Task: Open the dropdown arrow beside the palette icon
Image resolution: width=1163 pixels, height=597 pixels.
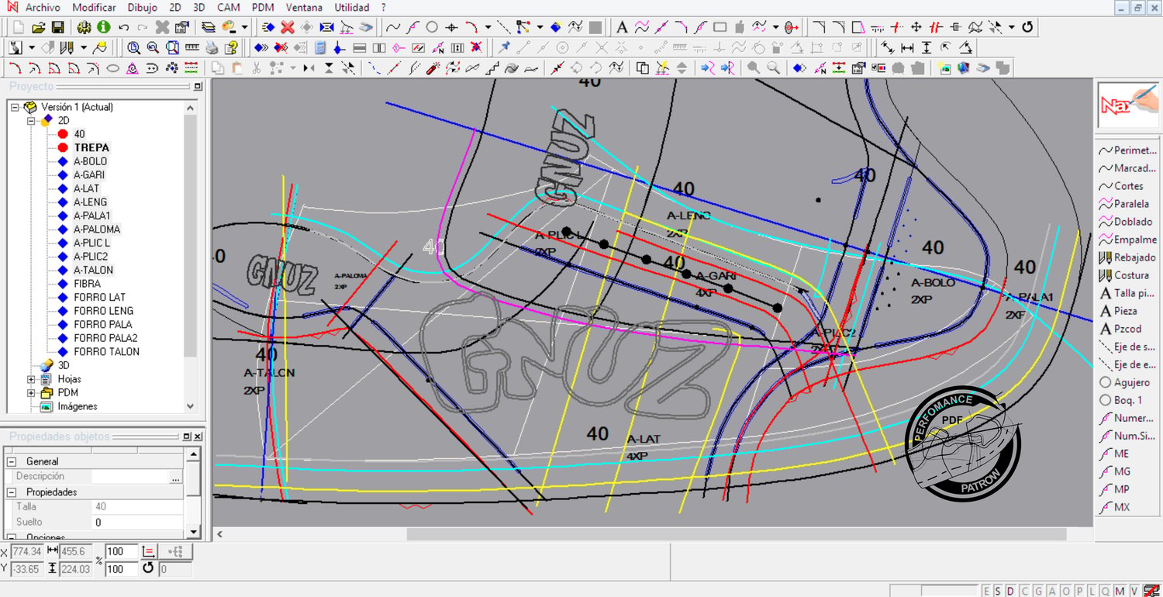Action: pyautogui.click(x=244, y=27)
